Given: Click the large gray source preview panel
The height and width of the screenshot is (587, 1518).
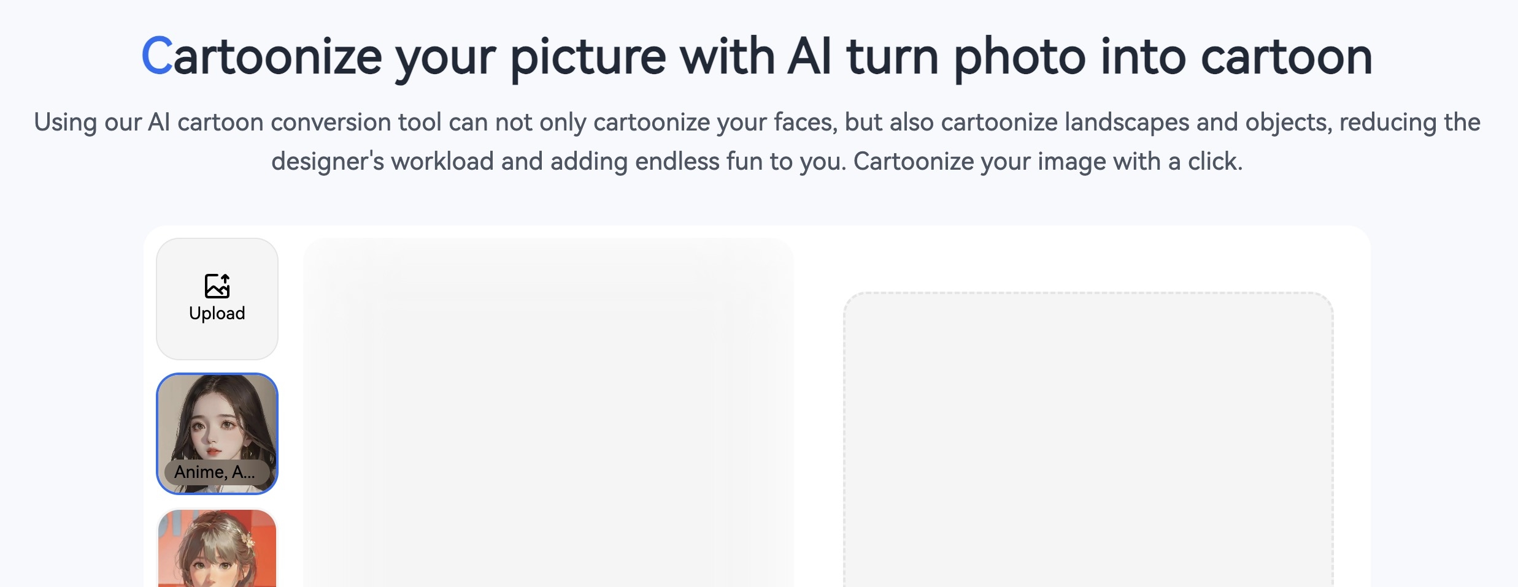Looking at the screenshot, I should pyautogui.click(x=549, y=412).
